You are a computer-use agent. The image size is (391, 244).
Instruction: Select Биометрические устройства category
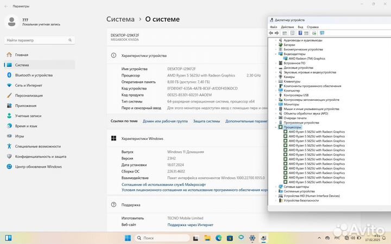303,49
